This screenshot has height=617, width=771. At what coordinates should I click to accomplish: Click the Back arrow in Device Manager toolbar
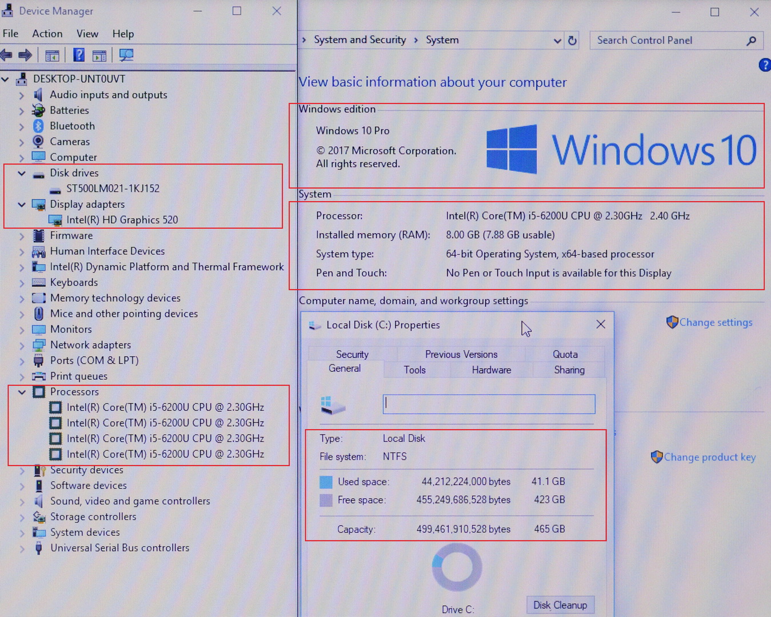(x=6, y=55)
